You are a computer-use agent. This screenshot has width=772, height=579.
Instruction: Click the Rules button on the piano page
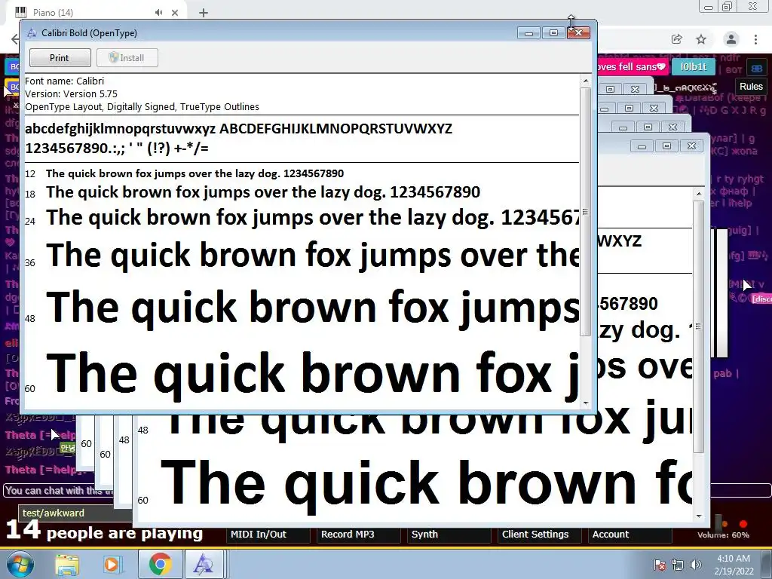751,86
